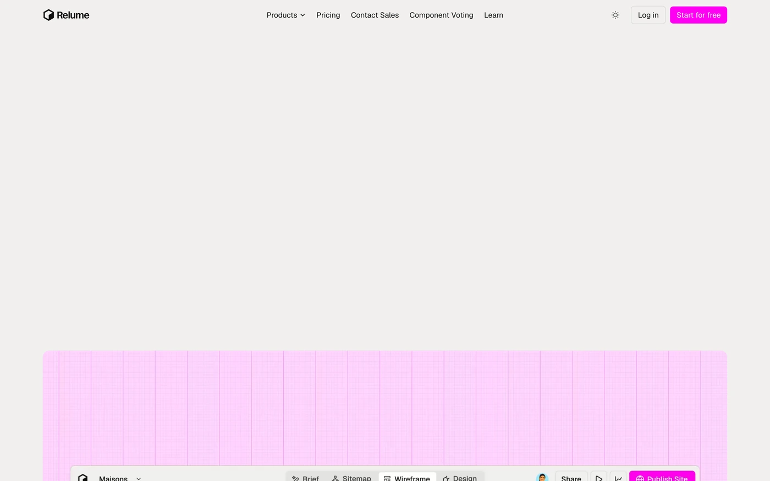
Task: Click the Publish Site button
Action: [x=662, y=477]
